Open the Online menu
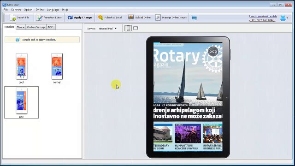This screenshot has width=295, height=166. (40, 10)
